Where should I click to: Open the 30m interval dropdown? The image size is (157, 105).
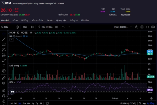click(25, 27)
